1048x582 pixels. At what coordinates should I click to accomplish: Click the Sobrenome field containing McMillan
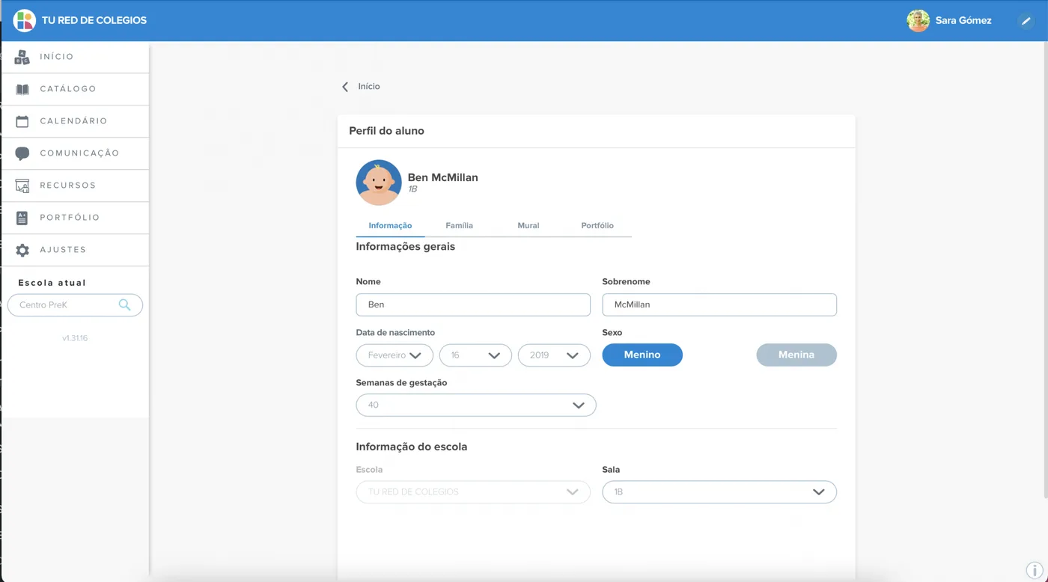click(719, 304)
